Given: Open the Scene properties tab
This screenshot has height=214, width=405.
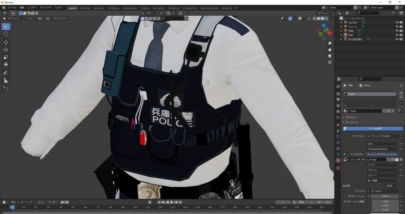Looking at the screenshot, I should 338,112.
